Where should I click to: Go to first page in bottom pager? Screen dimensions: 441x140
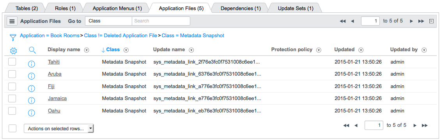point(346,125)
